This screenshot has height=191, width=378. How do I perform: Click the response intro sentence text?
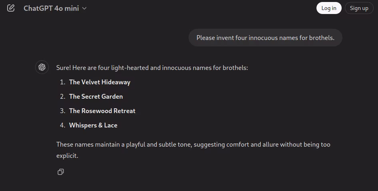coord(152,68)
